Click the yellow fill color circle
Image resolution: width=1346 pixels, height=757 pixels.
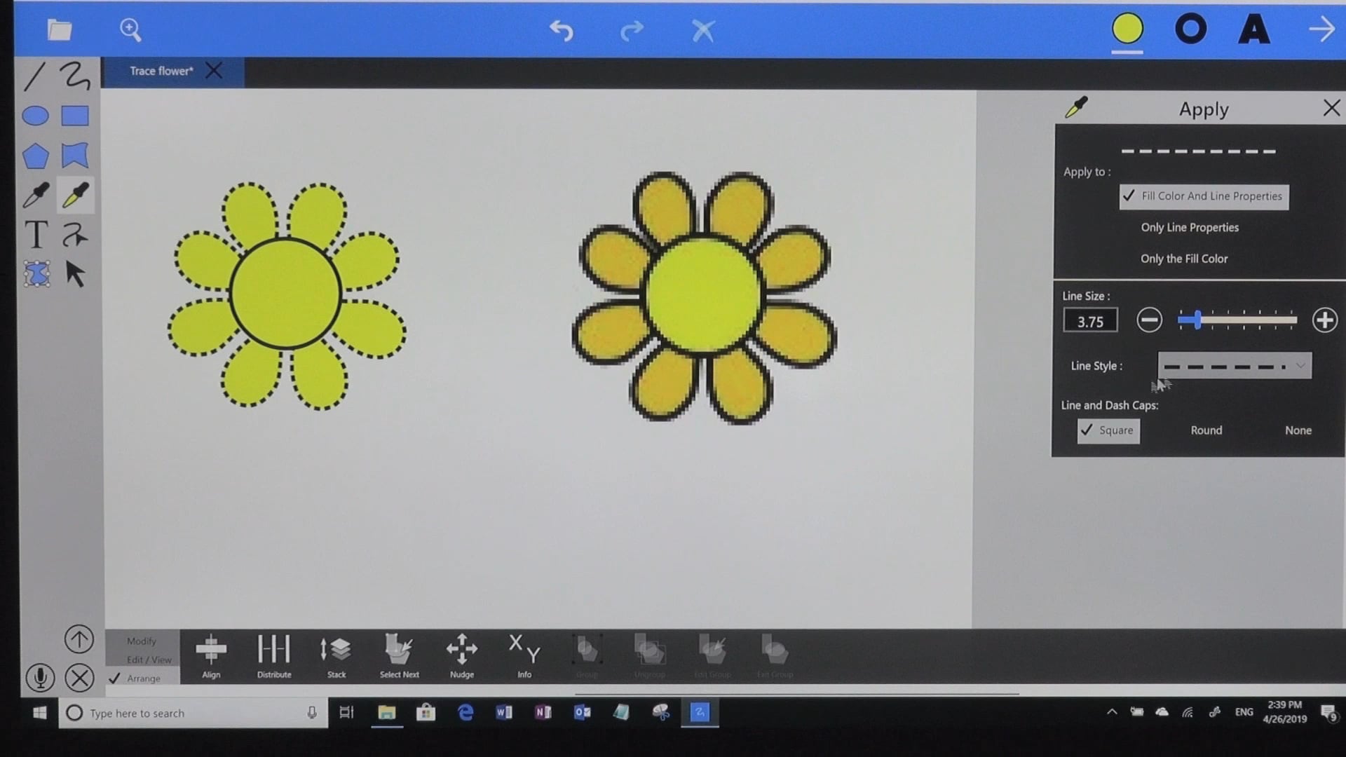coord(1127,29)
